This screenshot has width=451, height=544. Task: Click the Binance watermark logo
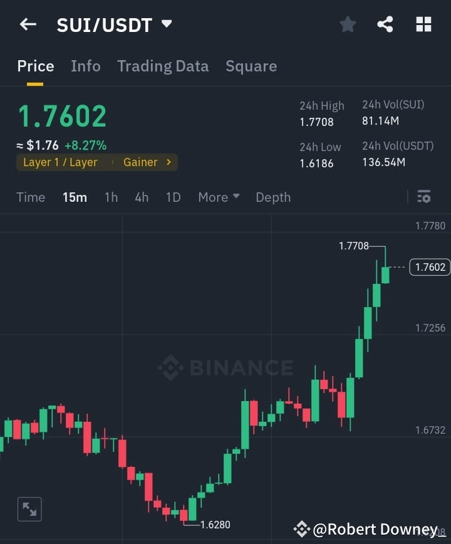[225, 369]
